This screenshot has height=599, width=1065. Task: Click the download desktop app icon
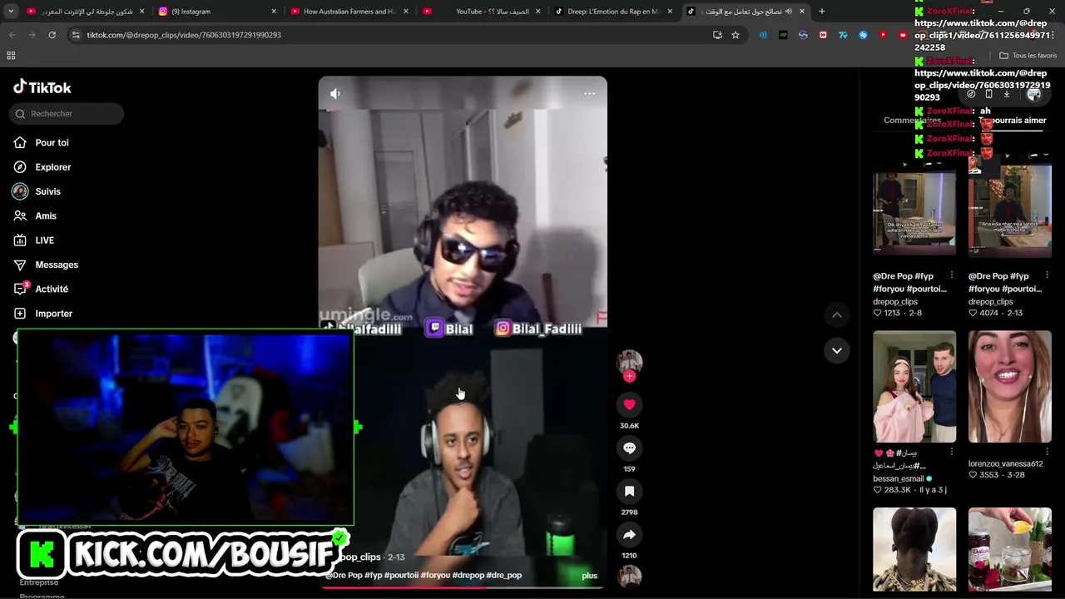coord(1006,94)
